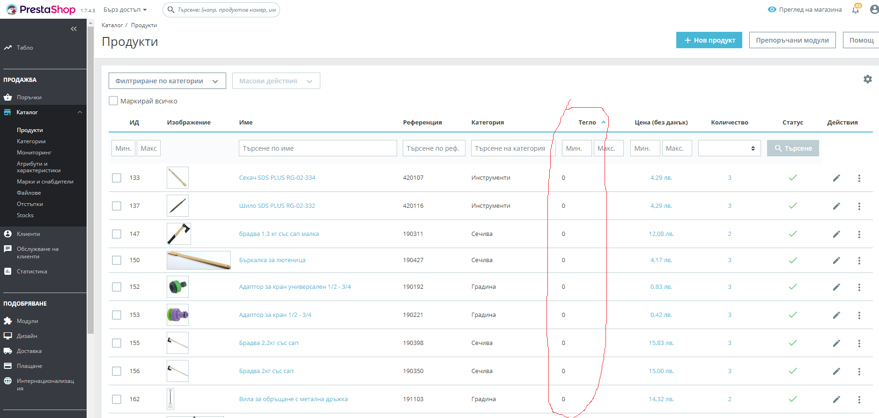
Task: Click the Търсене на категория field
Action: tap(513, 148)
